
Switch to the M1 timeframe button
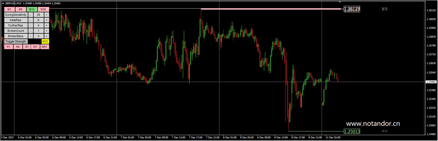9,9
